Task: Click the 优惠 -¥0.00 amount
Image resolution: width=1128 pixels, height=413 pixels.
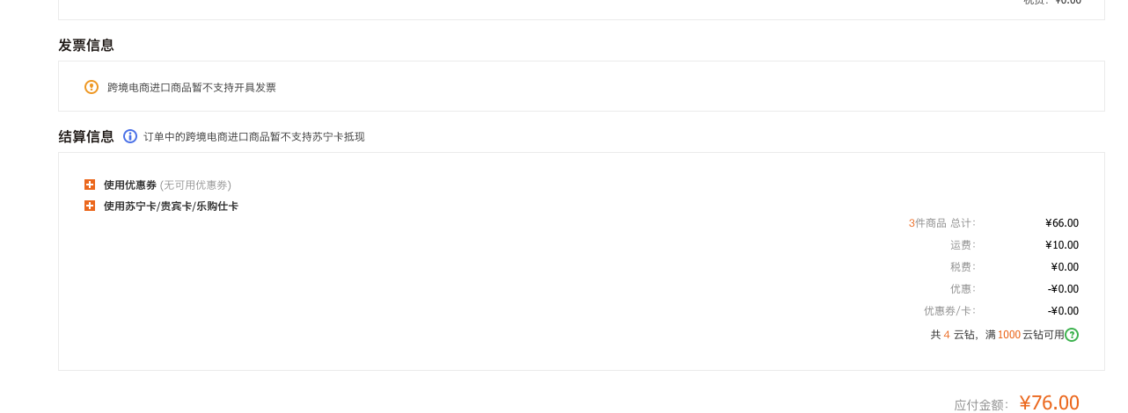Action: [1063, 289]
